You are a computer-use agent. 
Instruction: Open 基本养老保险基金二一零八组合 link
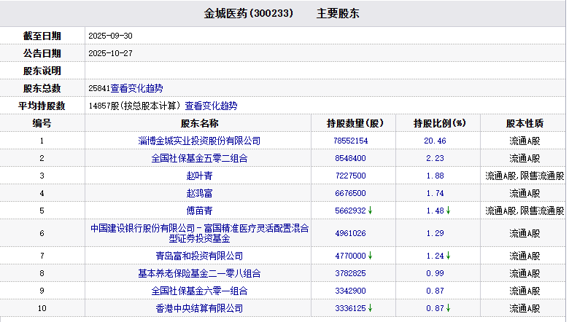tap(199, 273)
